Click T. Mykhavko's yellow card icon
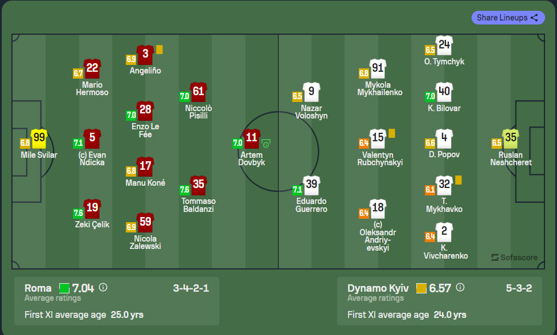 [x=458, y=180]
